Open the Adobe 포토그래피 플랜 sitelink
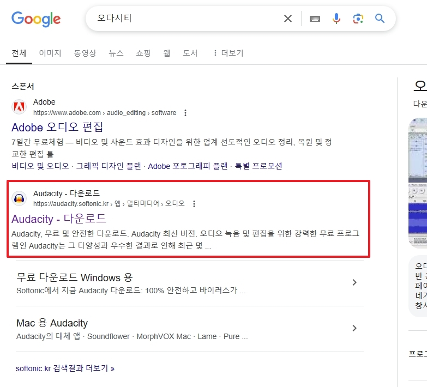The width and height of the screenshot is (427, 387). 188,166
